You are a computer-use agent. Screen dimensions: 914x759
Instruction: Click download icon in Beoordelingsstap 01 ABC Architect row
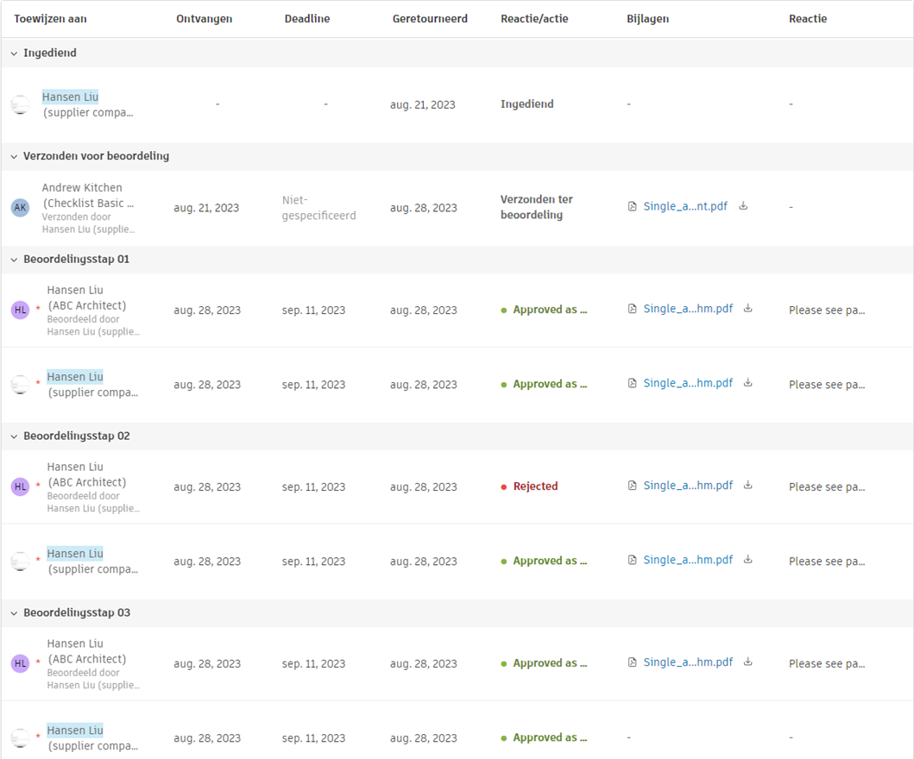pyautogui.click(x=748, y=309)
